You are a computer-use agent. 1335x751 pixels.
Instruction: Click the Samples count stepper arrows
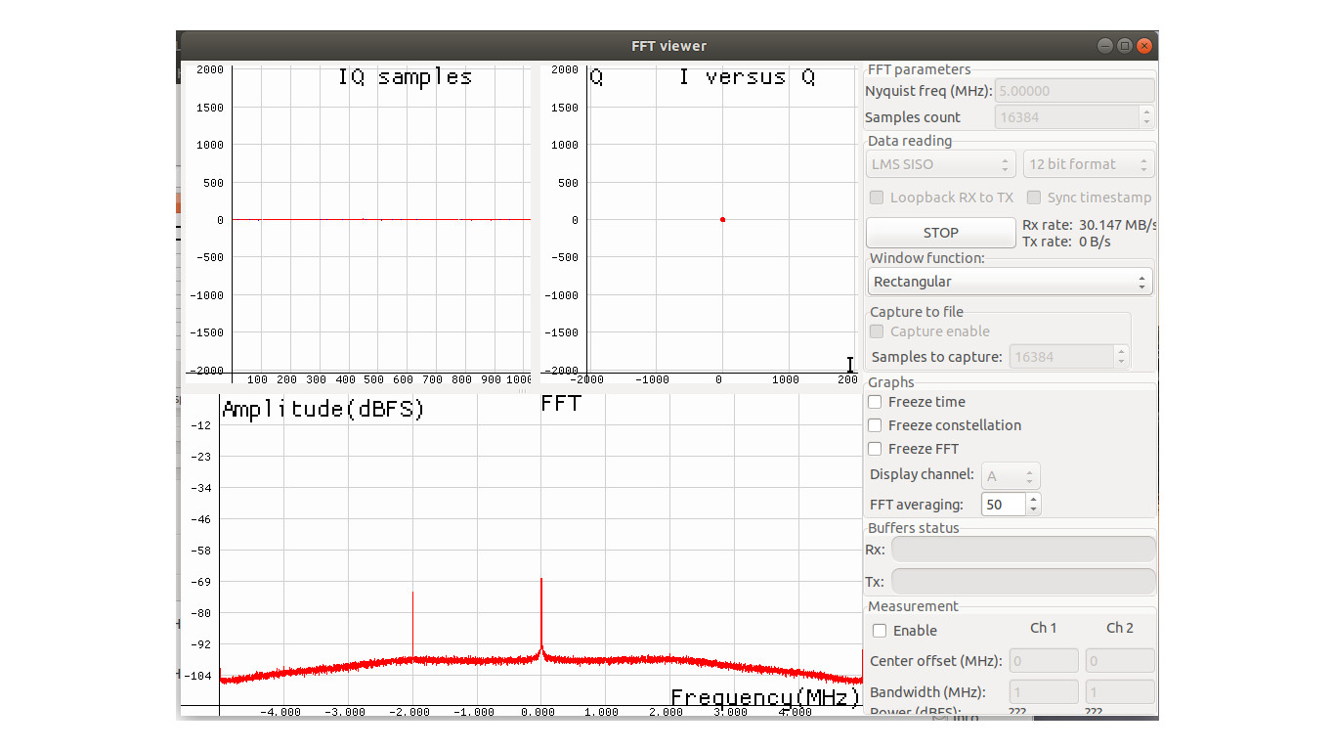pos(1146,117)
